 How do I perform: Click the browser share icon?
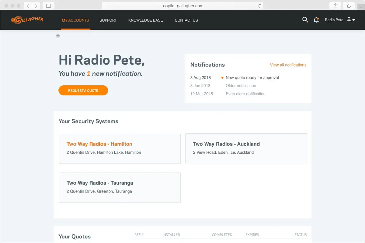point(335,6)
